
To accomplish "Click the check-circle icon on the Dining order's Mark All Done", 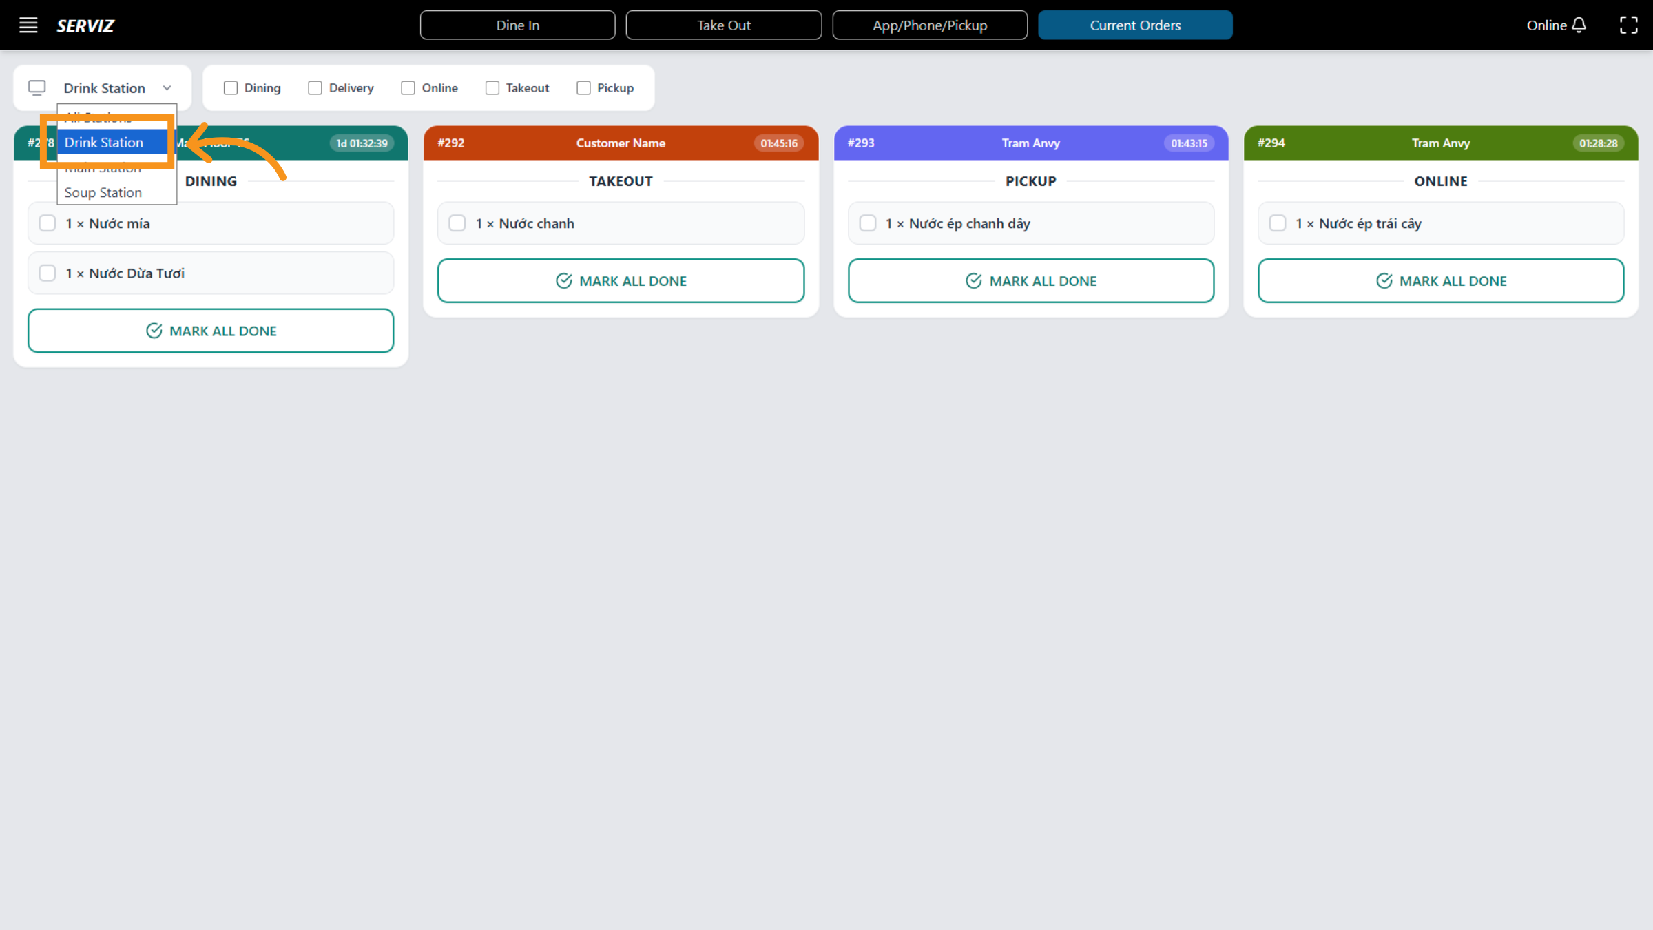I will click(x=154, y=331).
